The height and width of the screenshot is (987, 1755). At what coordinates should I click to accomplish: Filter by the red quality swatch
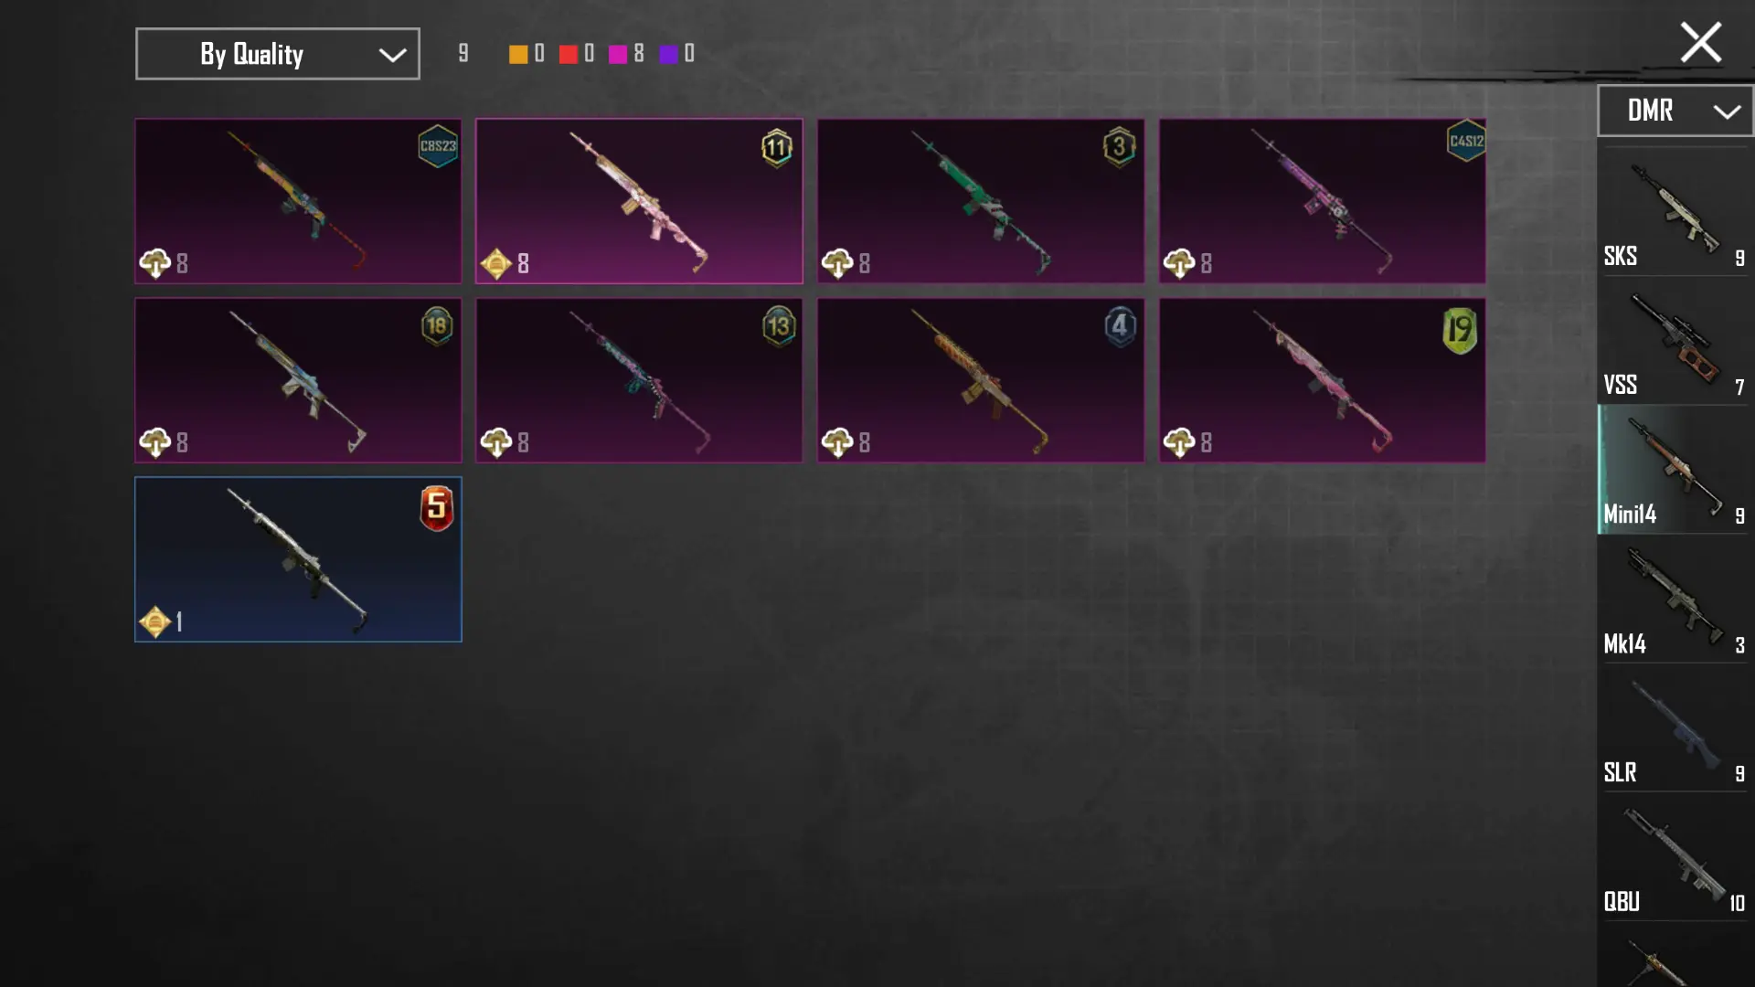(568, 55)
